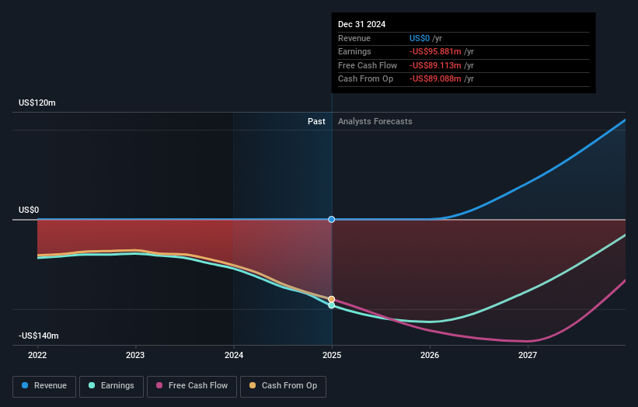Click the -US$140m y-axis label

[x=39, y=336]
